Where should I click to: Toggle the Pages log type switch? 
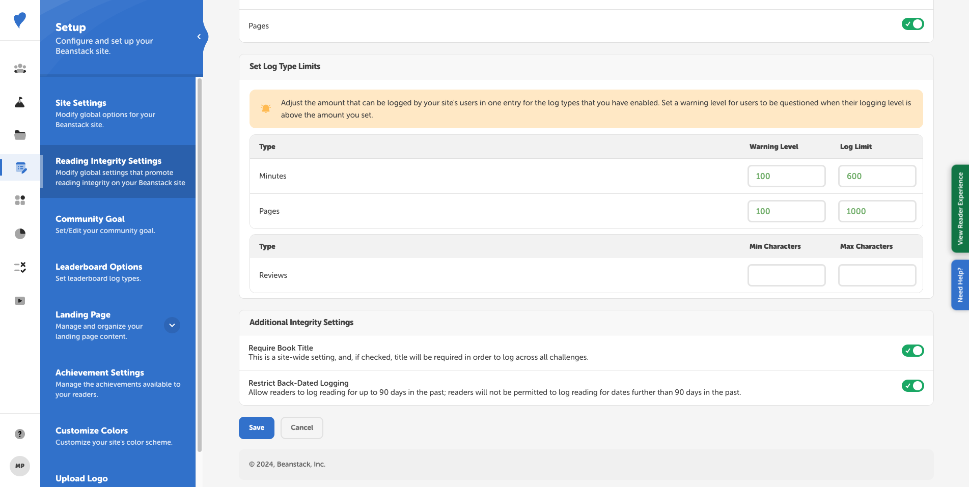[912, 24]
